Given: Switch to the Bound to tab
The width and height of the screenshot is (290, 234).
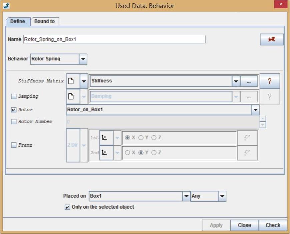Looking at the screenshot, I should (x=44, y=21).
